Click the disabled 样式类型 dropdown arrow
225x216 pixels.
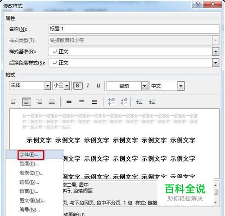point(216,40)
